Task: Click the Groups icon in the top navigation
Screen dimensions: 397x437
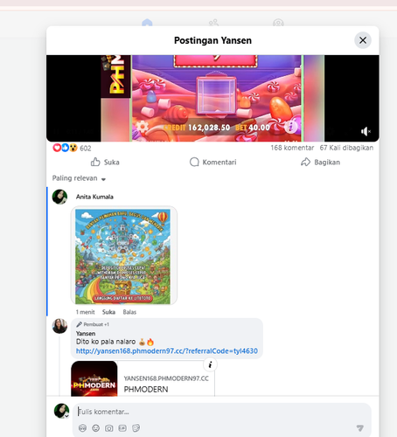Action: tap(278, 23)
